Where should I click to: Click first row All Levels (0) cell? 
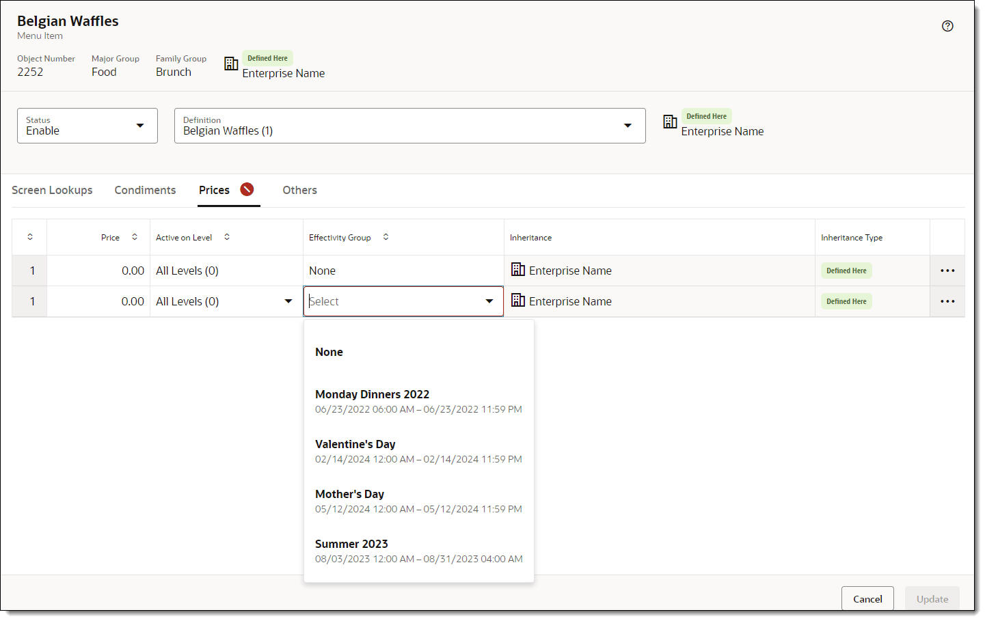tap(226, 271)
